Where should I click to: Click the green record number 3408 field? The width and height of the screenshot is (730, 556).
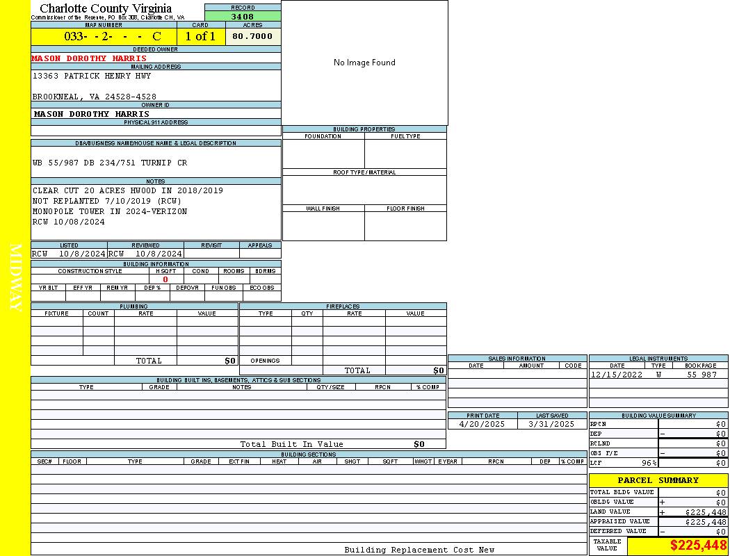pos(243,17)
